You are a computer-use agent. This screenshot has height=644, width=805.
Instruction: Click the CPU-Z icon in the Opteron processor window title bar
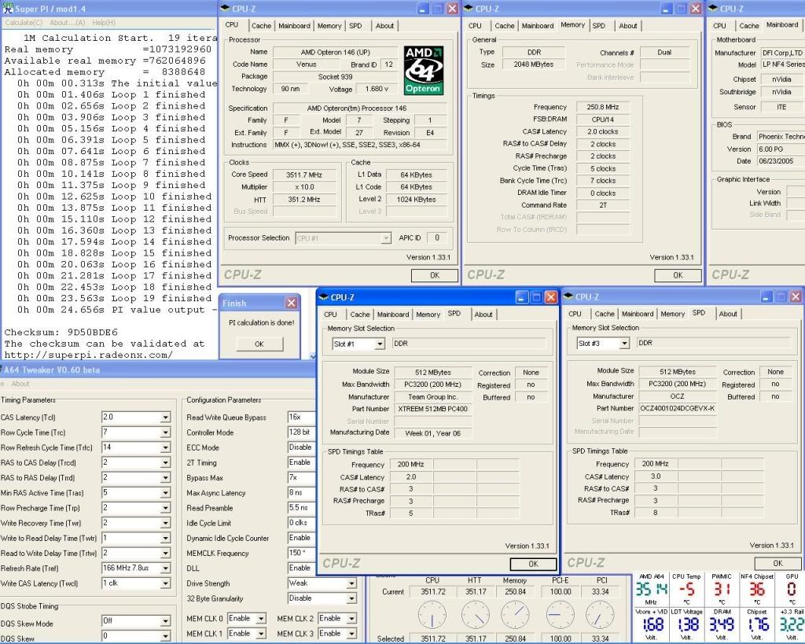pos(225,8)
